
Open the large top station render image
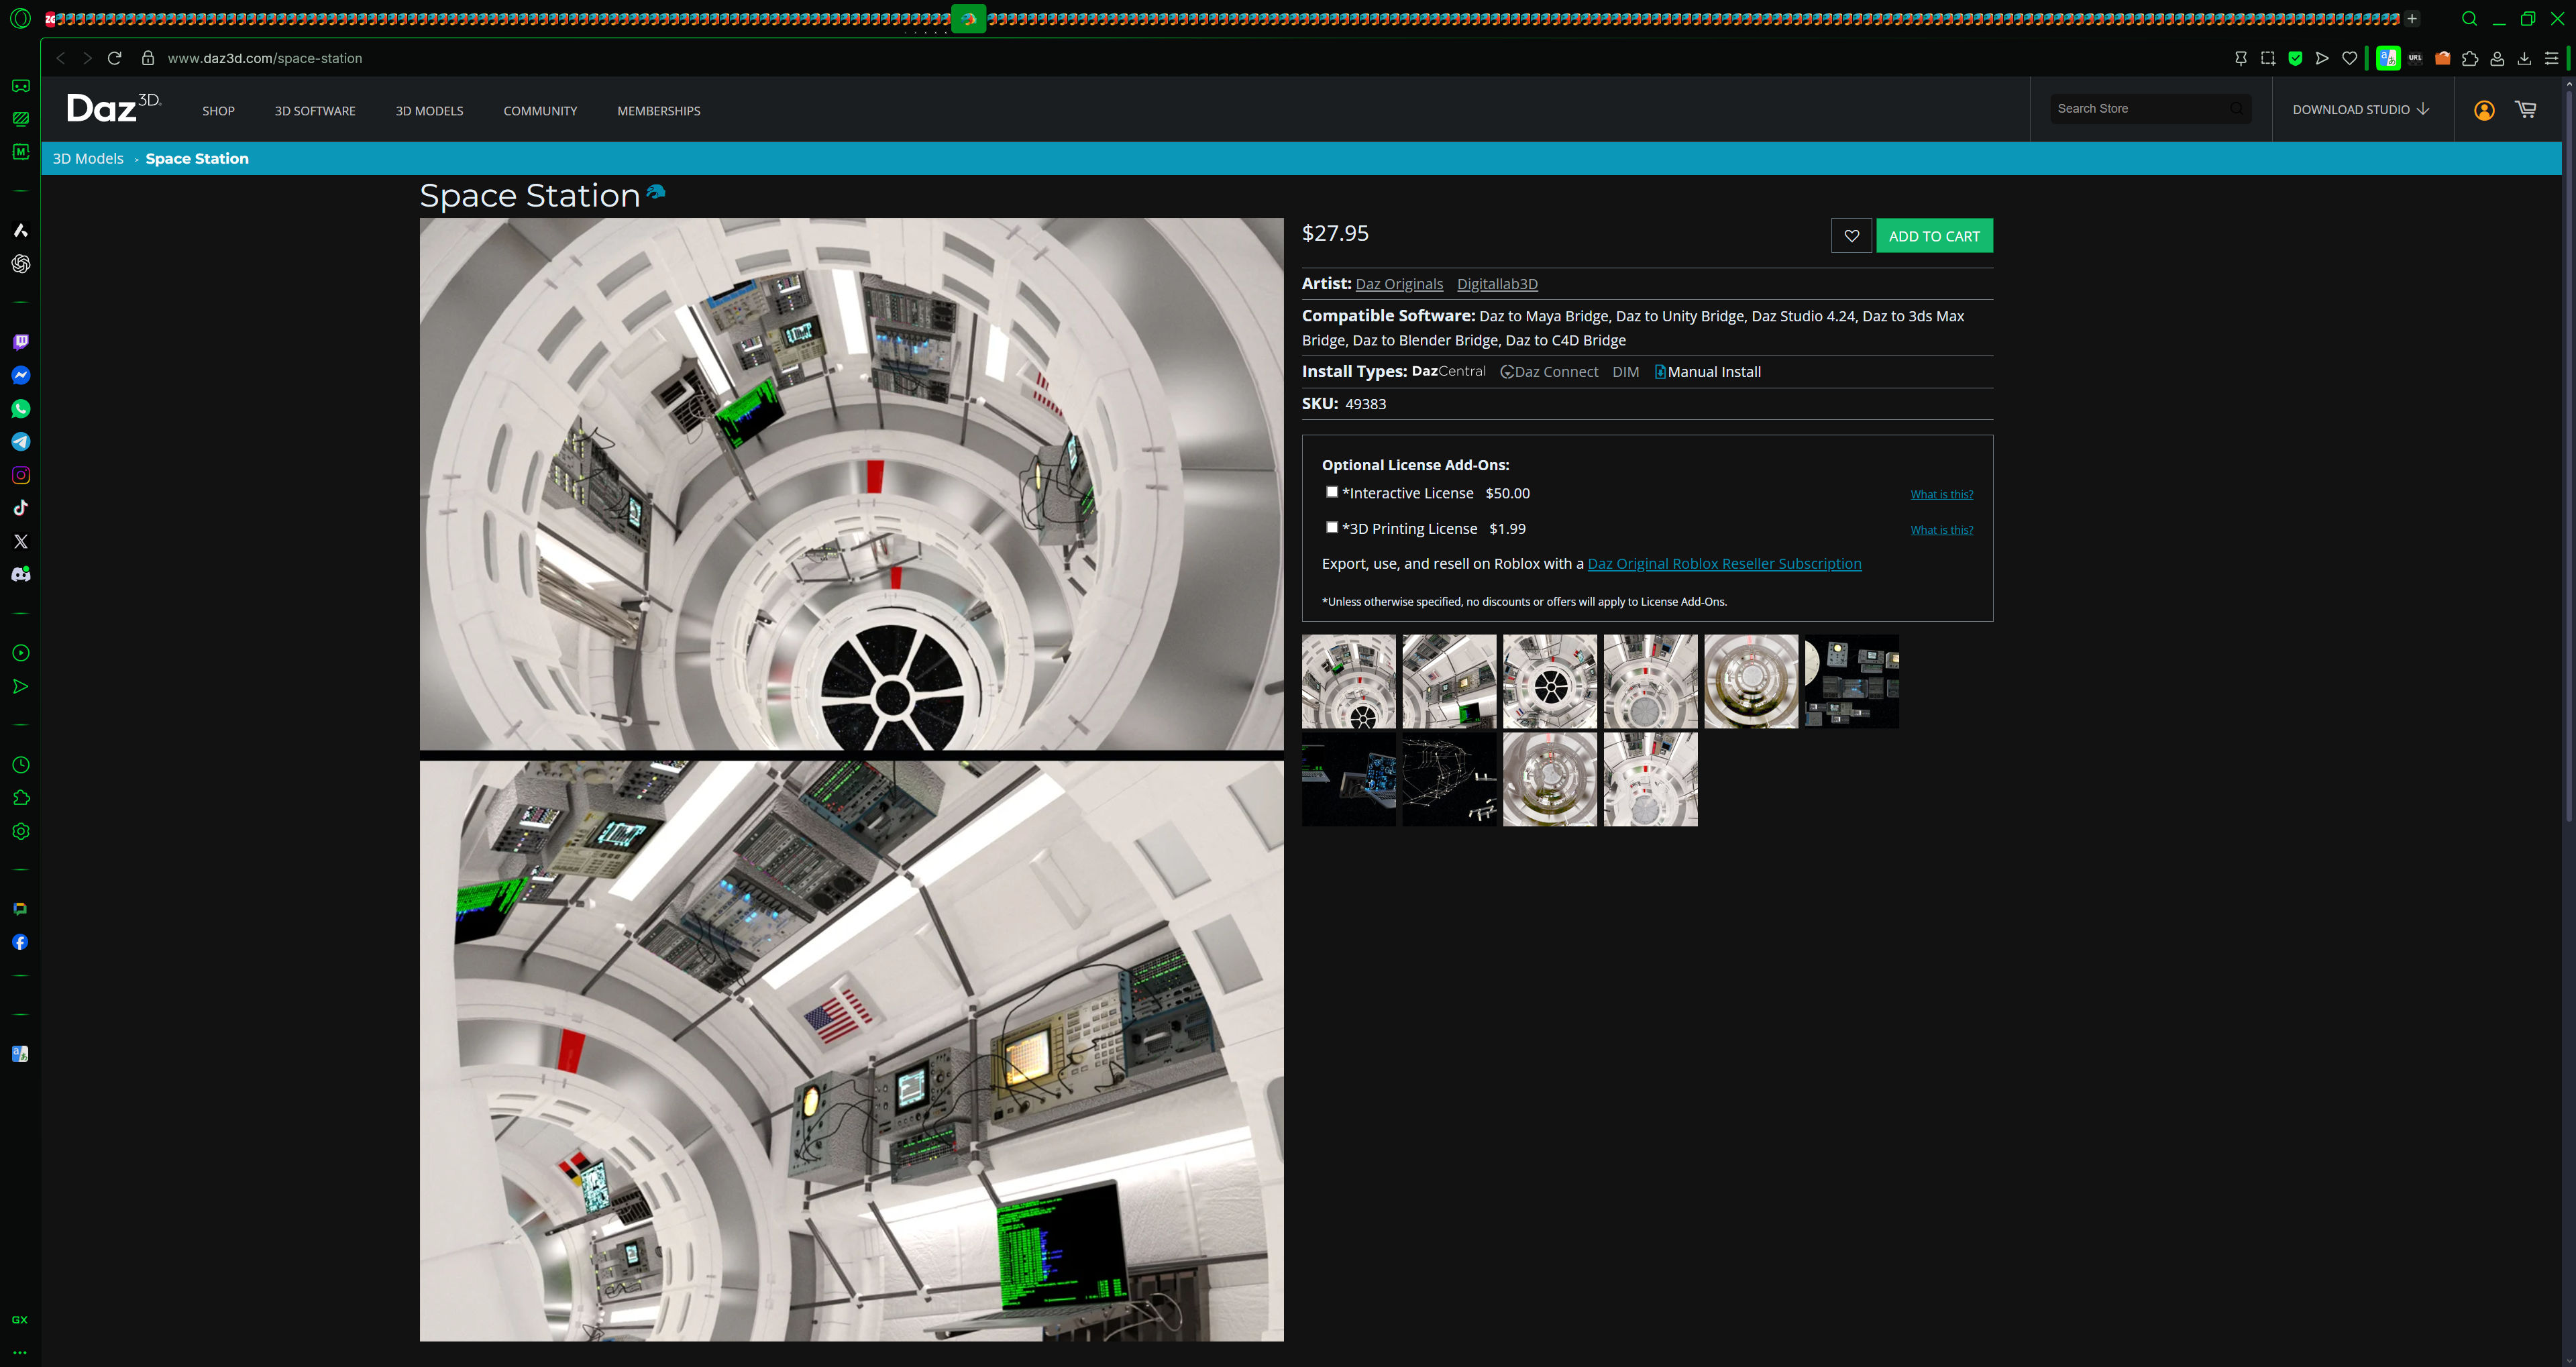pyautogui.click(x=851, y=484)
